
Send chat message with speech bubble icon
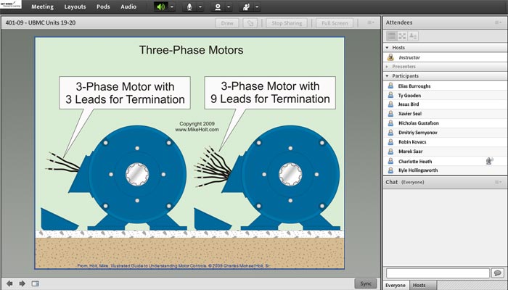[x=497, y=273]
